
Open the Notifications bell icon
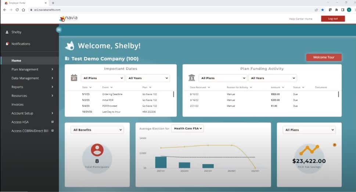pos(7,44)
